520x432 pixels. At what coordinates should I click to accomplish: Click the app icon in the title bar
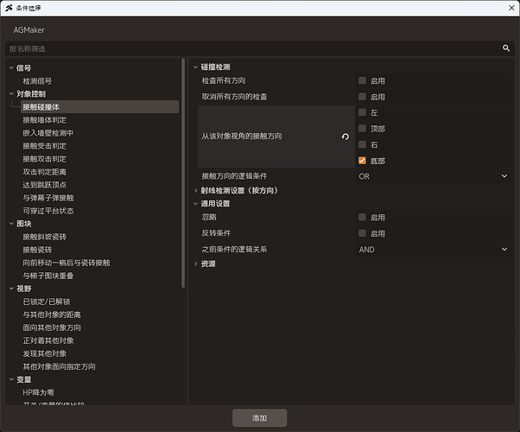(9, 8)
